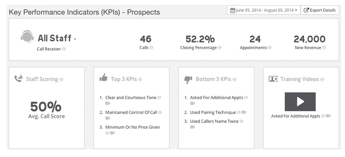Click info icon next to Appointments

270,48
